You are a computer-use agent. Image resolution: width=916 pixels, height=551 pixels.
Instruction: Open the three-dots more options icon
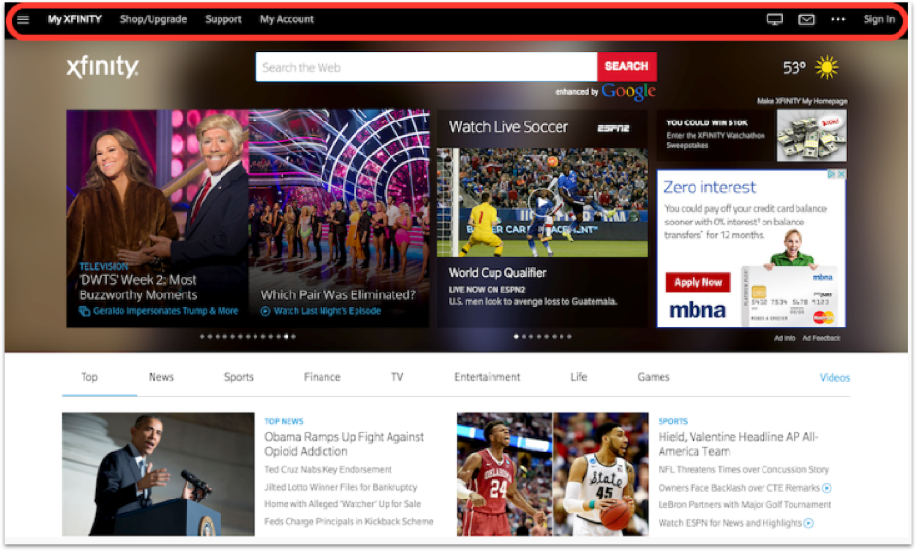(x=838, y=19)
